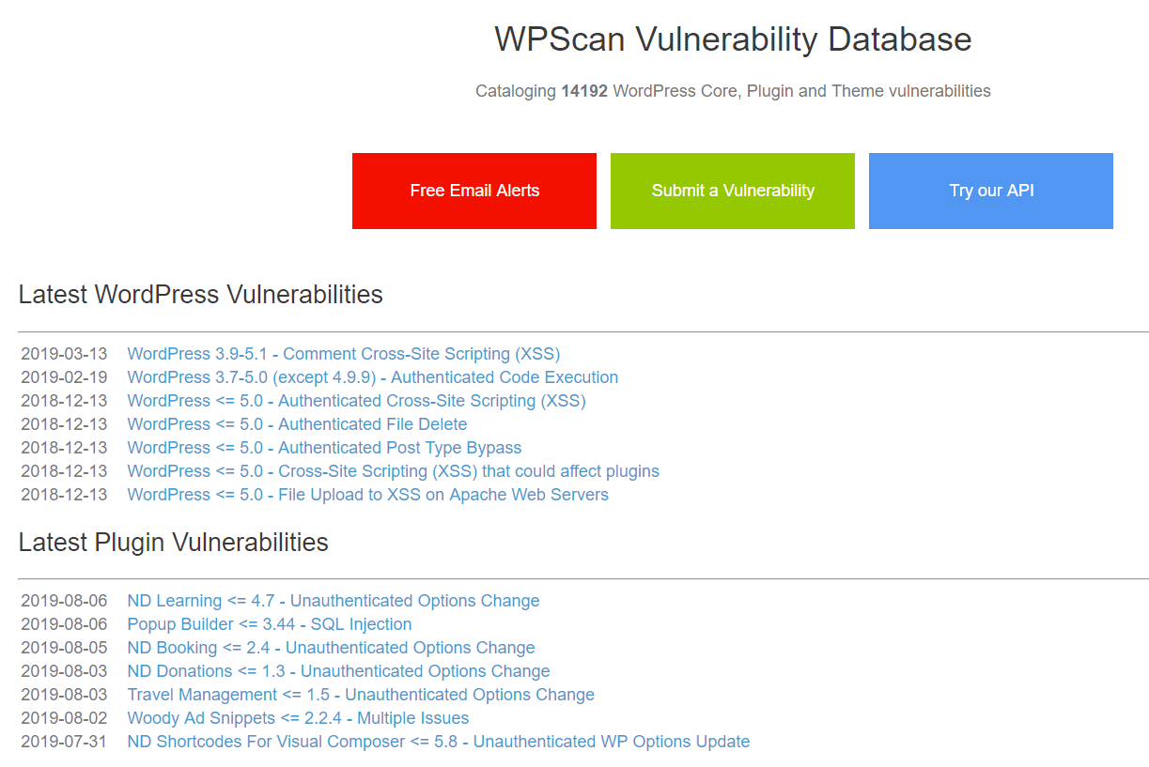Screen dimensions: 1149x767
Task: Open the Authenticated File Delete entry
Action: click(298, 424)
